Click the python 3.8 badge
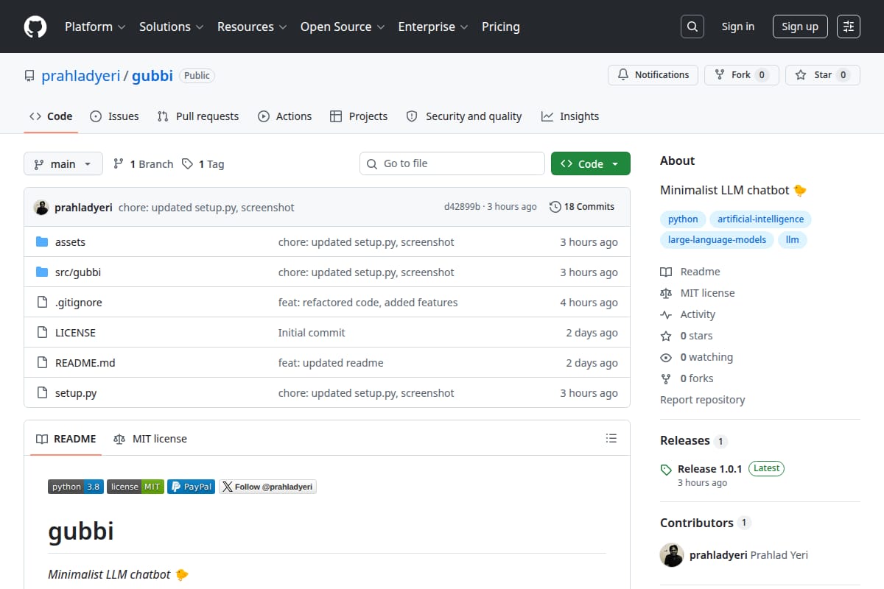The height and width of the screenshot is (589, 884). pos(76,487)
